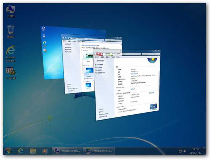
Task: Click the control panel home link in the System sidebar
Action: point(101,61)
